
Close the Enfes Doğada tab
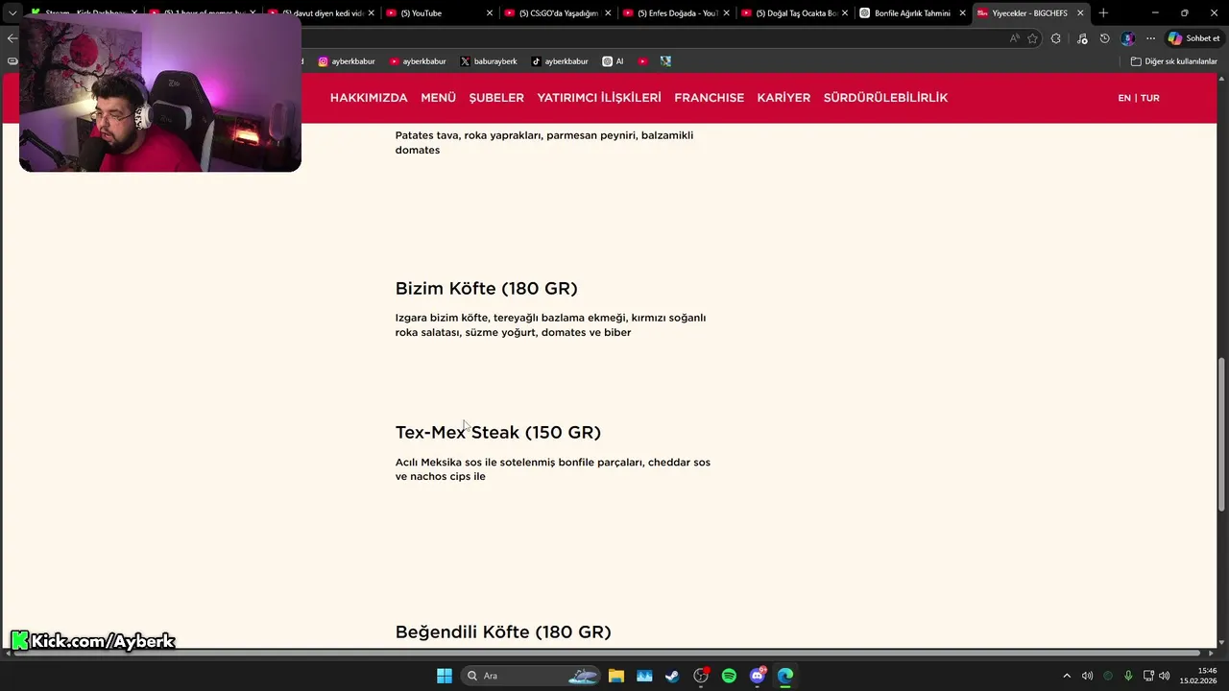[x=726, y=13]
